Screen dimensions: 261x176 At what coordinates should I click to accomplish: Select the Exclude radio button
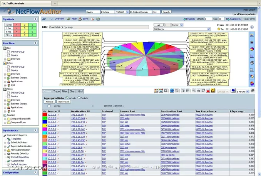pos(79,98)
